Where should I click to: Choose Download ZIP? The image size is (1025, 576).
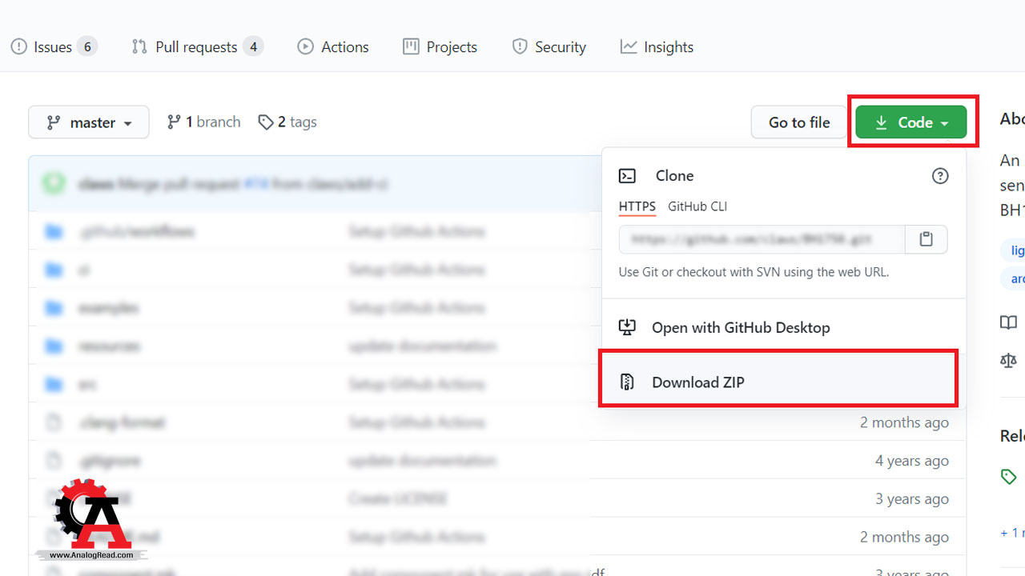pos(778,382)
